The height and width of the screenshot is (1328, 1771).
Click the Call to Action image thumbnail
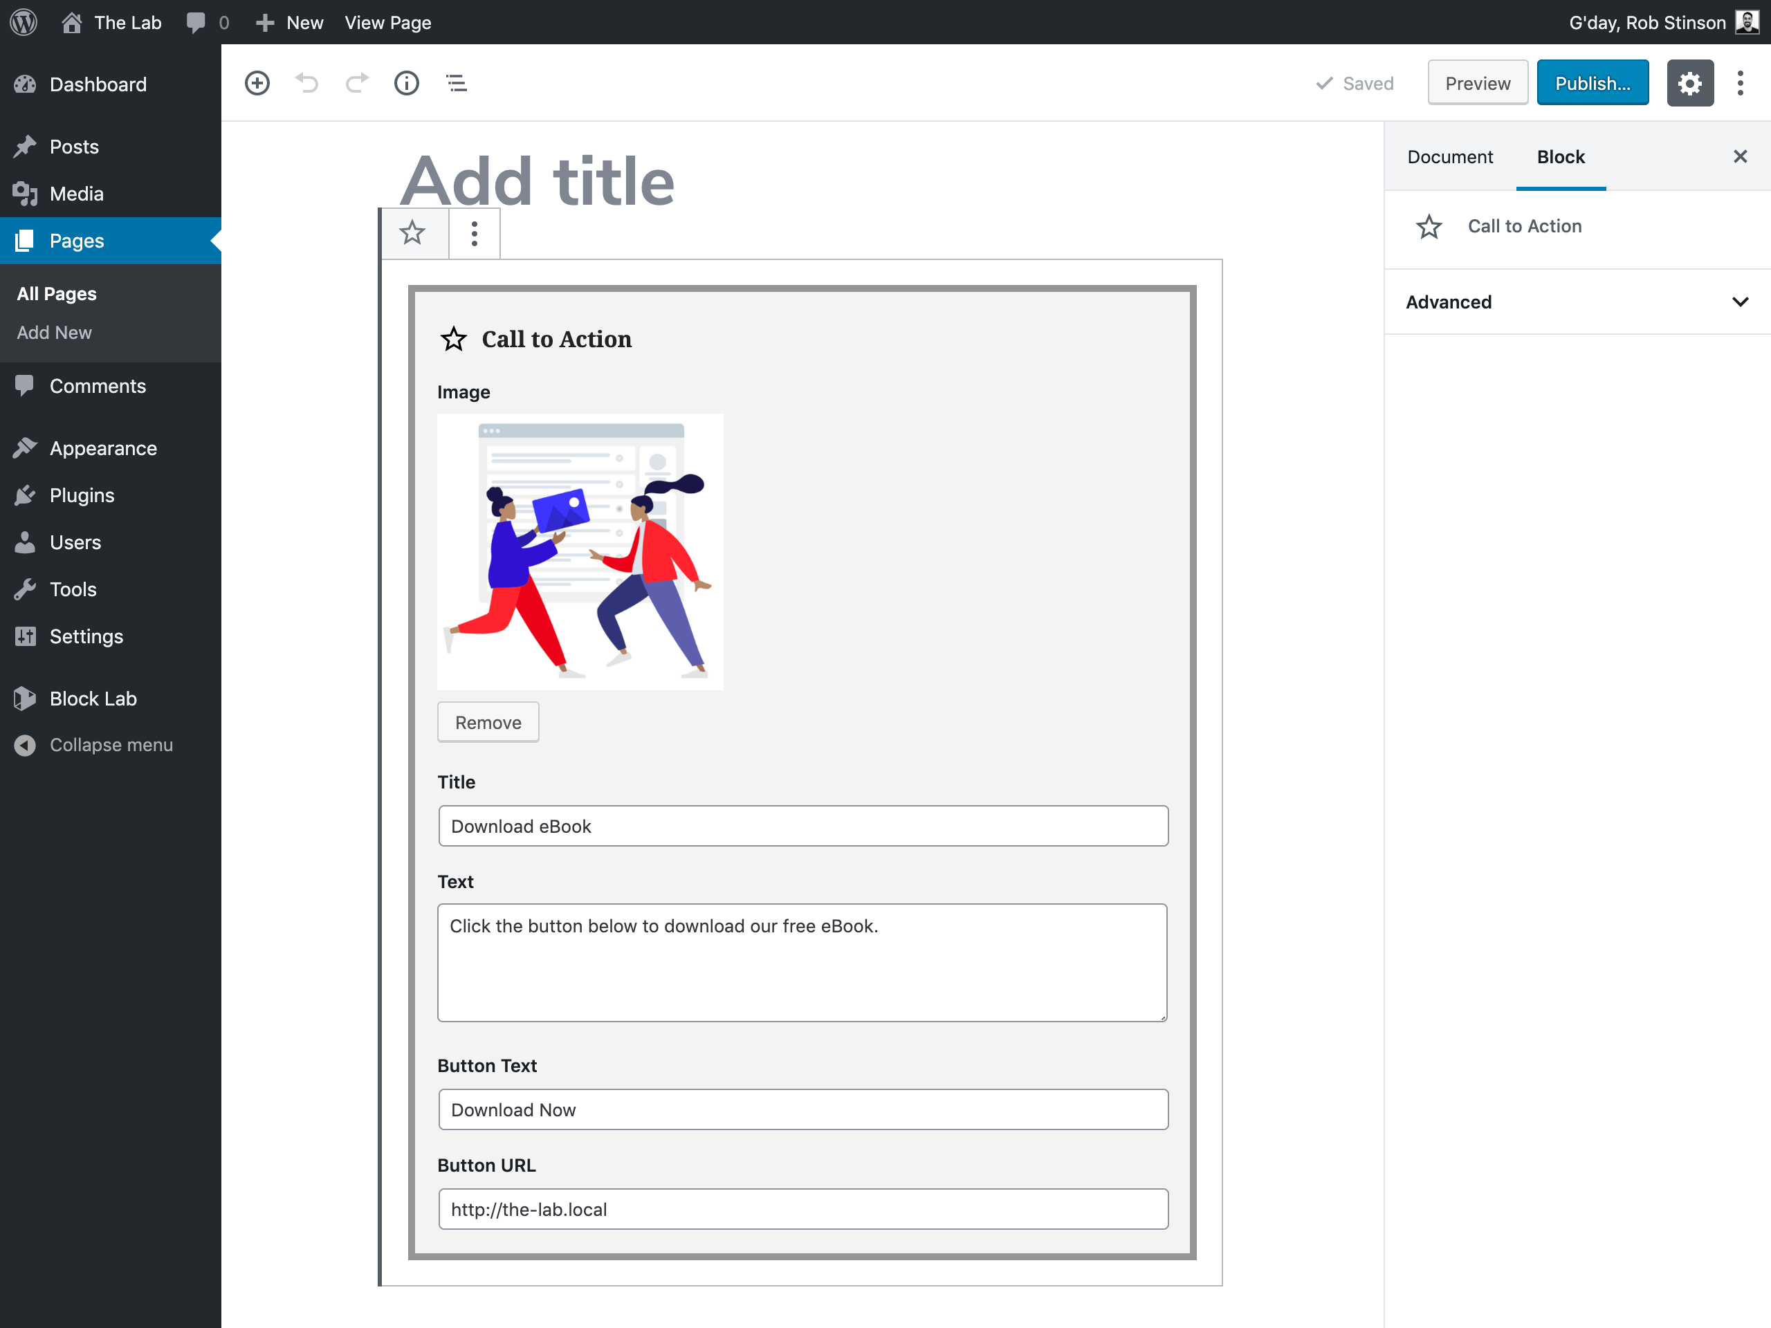(580, 551)
